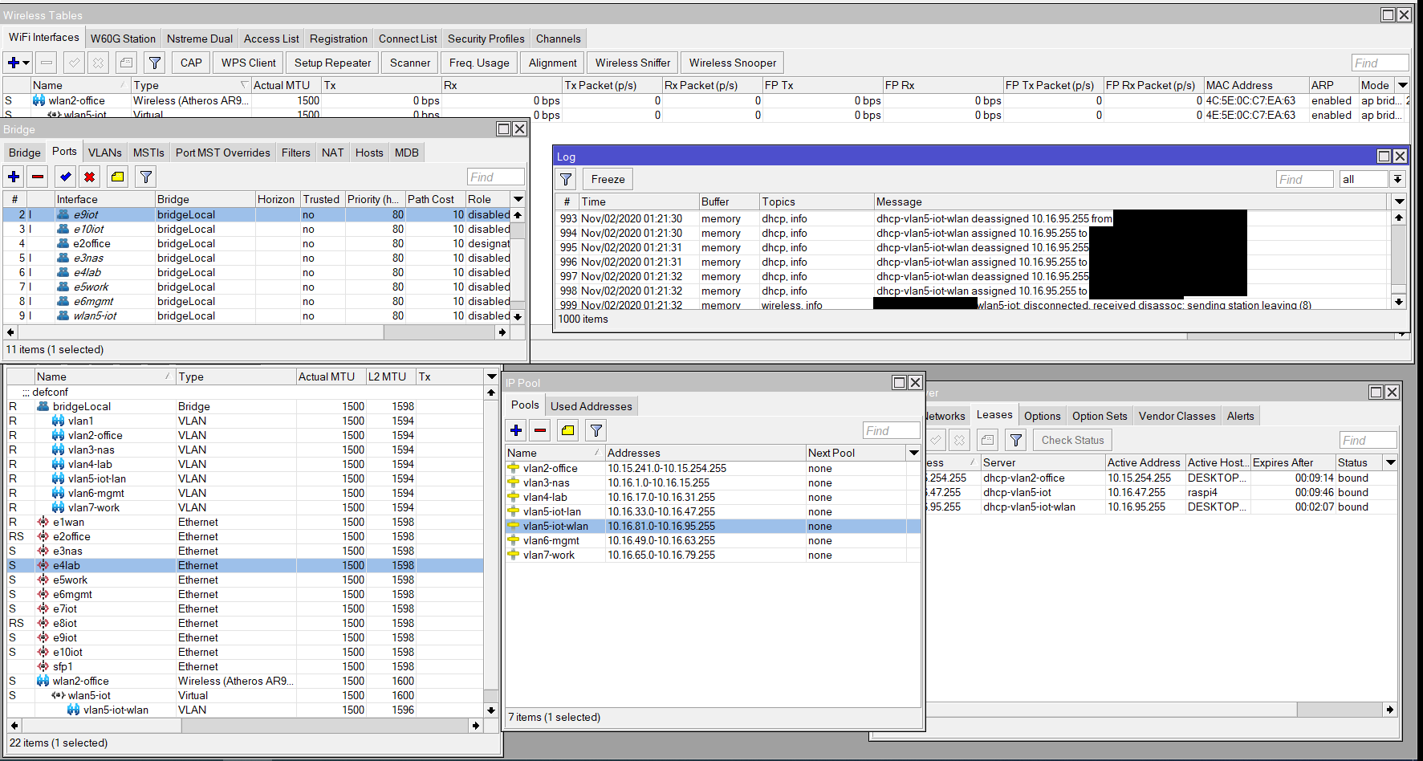
Task: Open the Vendor Classes tab in DHCP Server
Action: (x=1177, y=416)
